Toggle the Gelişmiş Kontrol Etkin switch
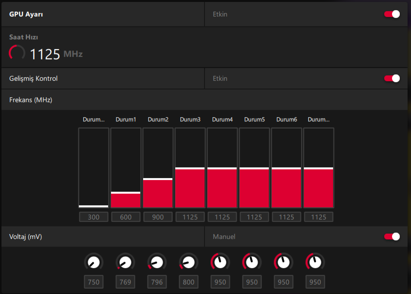Image resolution: width=411 pixels, height=294 pixels. point(392,78)
